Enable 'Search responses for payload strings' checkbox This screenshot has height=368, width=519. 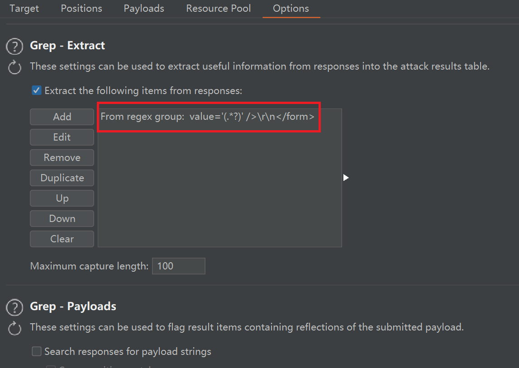[x=37, y=351]
